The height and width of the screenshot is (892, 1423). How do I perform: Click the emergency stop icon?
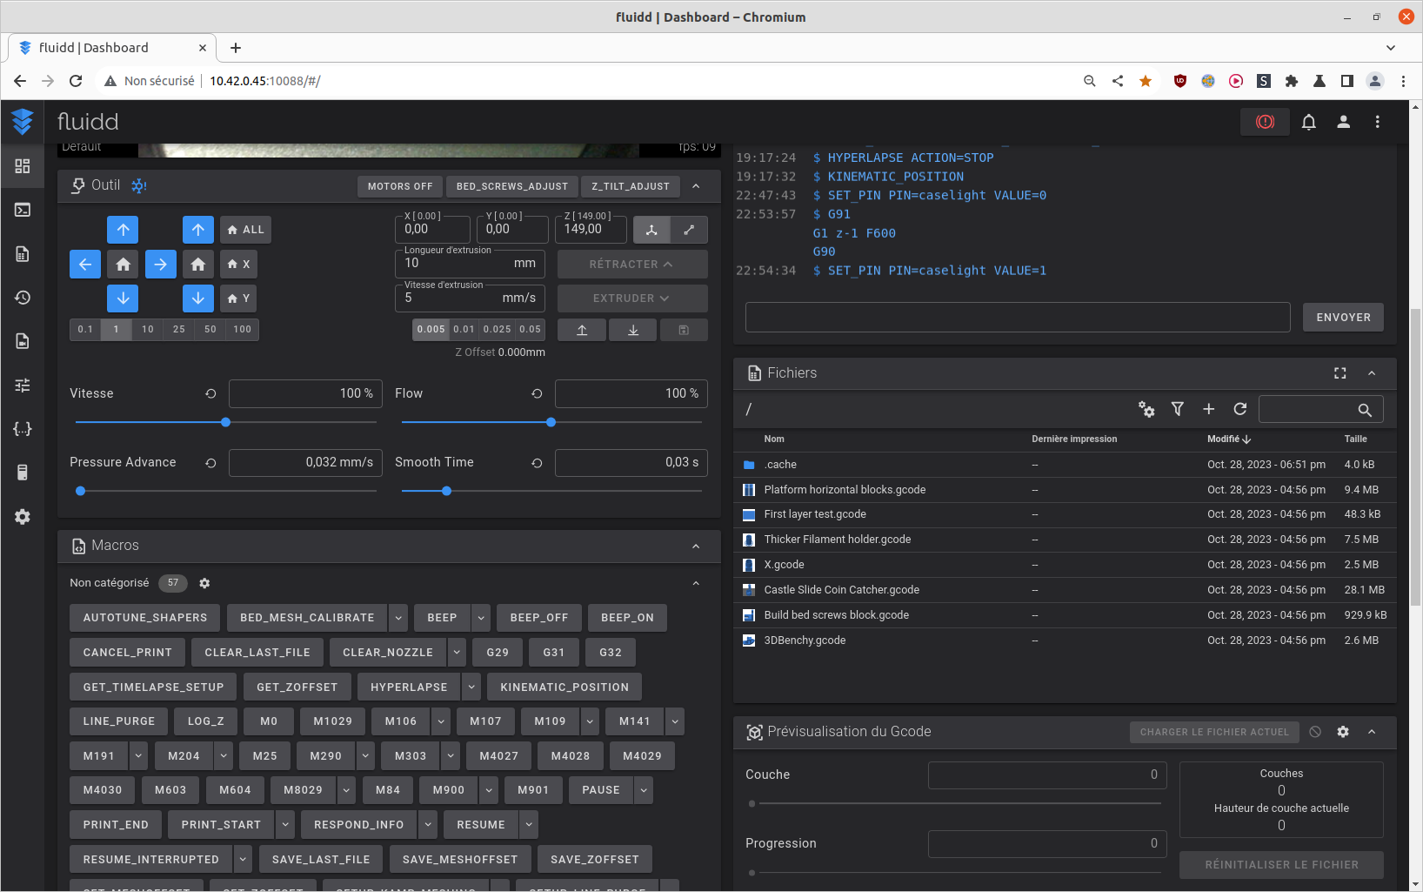click(x=1265, y=122)
